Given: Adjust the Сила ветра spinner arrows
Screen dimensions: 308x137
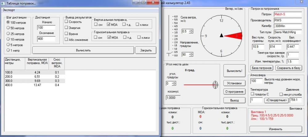Looking at the screenshot, I should (x=191, y=31).
